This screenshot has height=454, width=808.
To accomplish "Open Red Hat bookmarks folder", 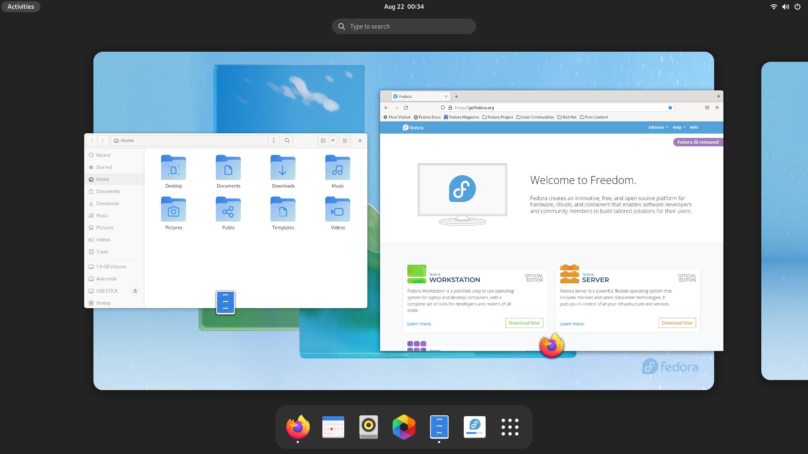I will (x=567, y=117).
